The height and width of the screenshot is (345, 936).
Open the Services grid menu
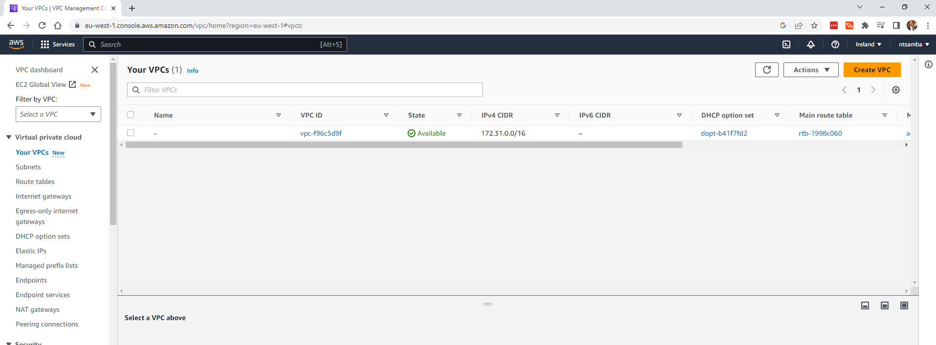point(58,44)
